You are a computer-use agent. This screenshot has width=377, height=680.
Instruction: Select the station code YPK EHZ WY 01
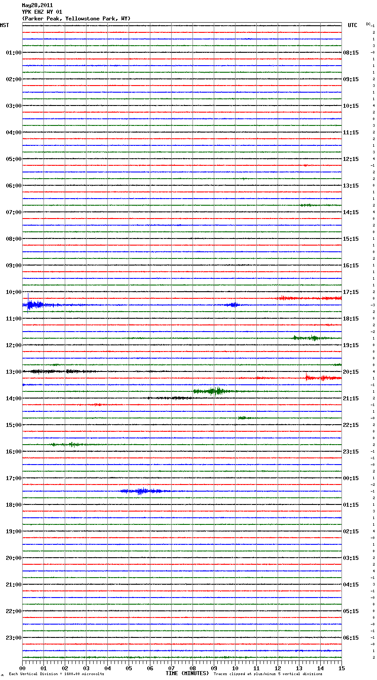click(42, 12)
